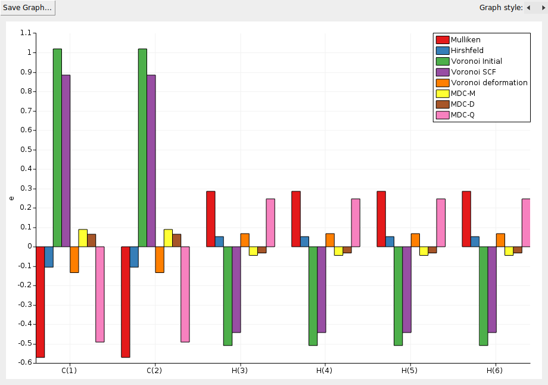This screenshot has width=548, height=385.
Task: Click the yellow MDC-M legend swatch
Action: coord(441,93)
